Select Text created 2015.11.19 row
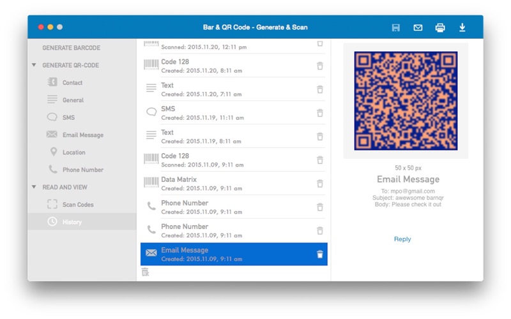 234,137
